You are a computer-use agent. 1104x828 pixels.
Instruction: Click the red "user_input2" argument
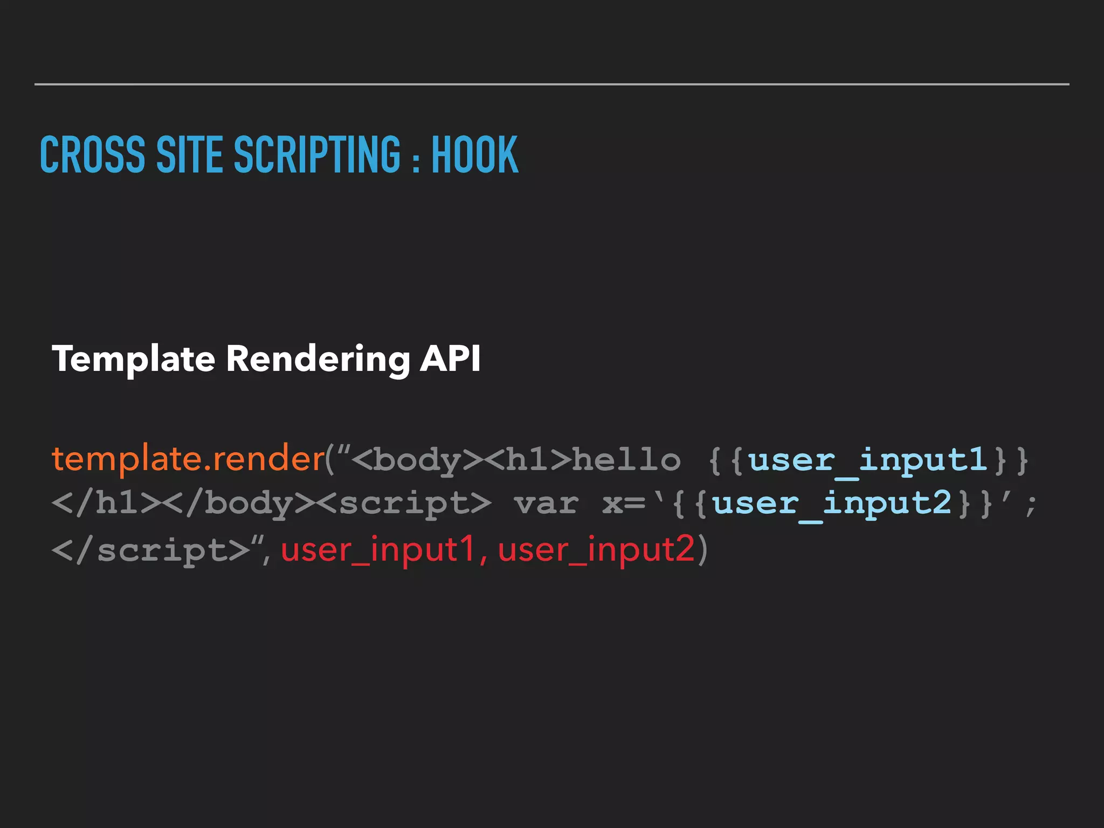pyautogui.click(x=596, y=550)
